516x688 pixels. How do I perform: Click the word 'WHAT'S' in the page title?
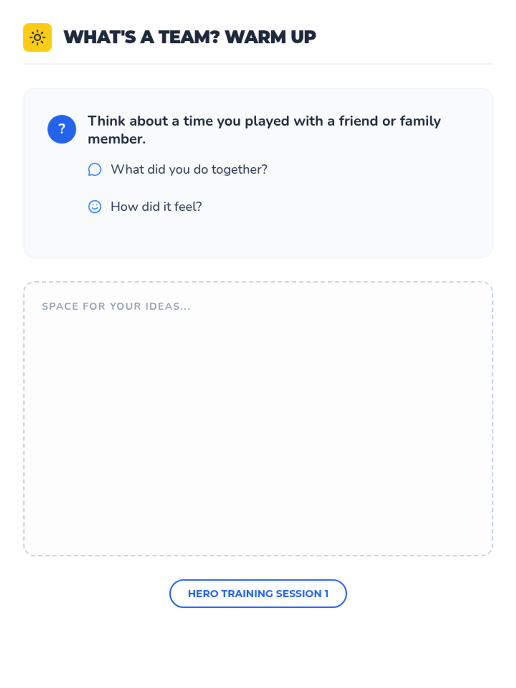pos(100,37)
